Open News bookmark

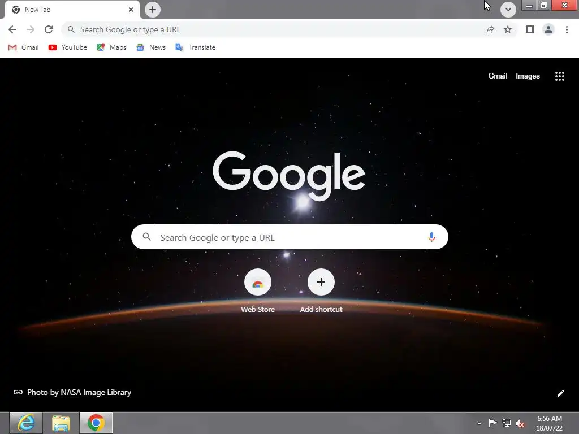point(151,47)
